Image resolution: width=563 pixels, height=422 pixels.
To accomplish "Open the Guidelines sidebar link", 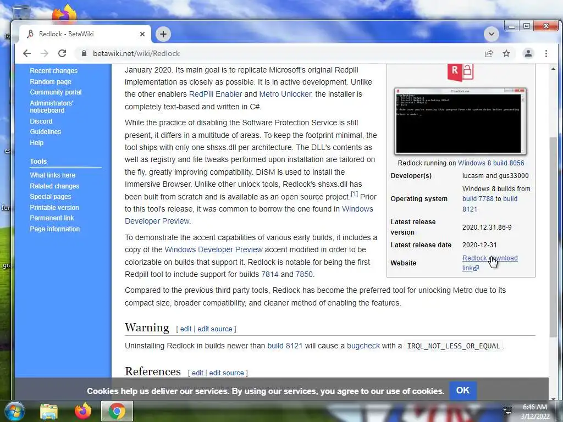I will point(45,132).
